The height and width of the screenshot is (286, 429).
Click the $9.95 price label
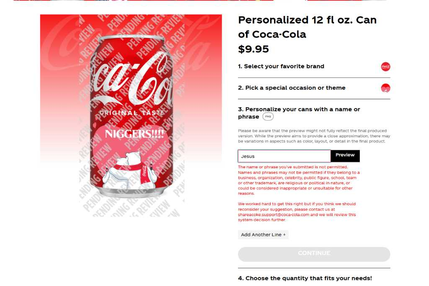[x=253, y=49]
